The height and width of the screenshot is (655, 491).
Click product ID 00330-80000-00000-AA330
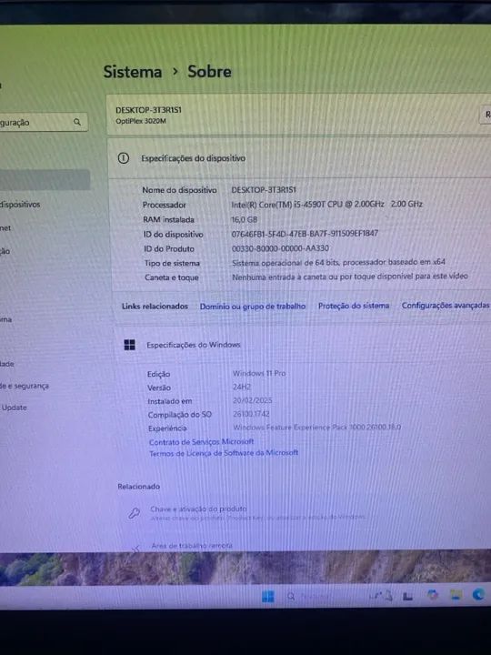pyautogui.click(x=280, y=248)
